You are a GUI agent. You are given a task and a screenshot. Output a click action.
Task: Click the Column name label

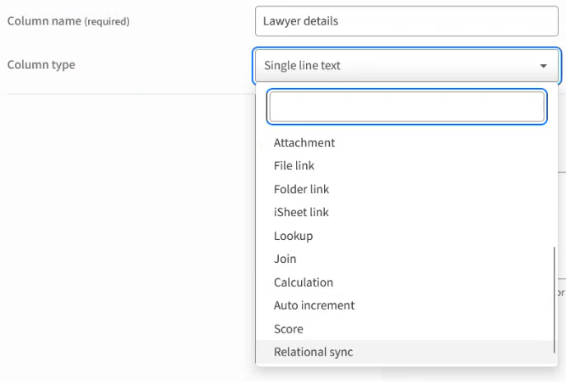pos(43,21)
